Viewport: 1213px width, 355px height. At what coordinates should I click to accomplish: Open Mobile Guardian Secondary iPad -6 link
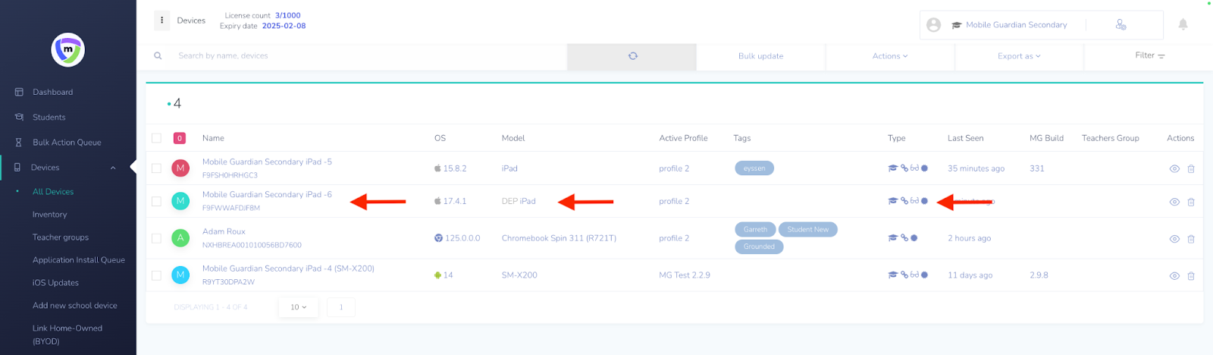click(x=267, y=194)
